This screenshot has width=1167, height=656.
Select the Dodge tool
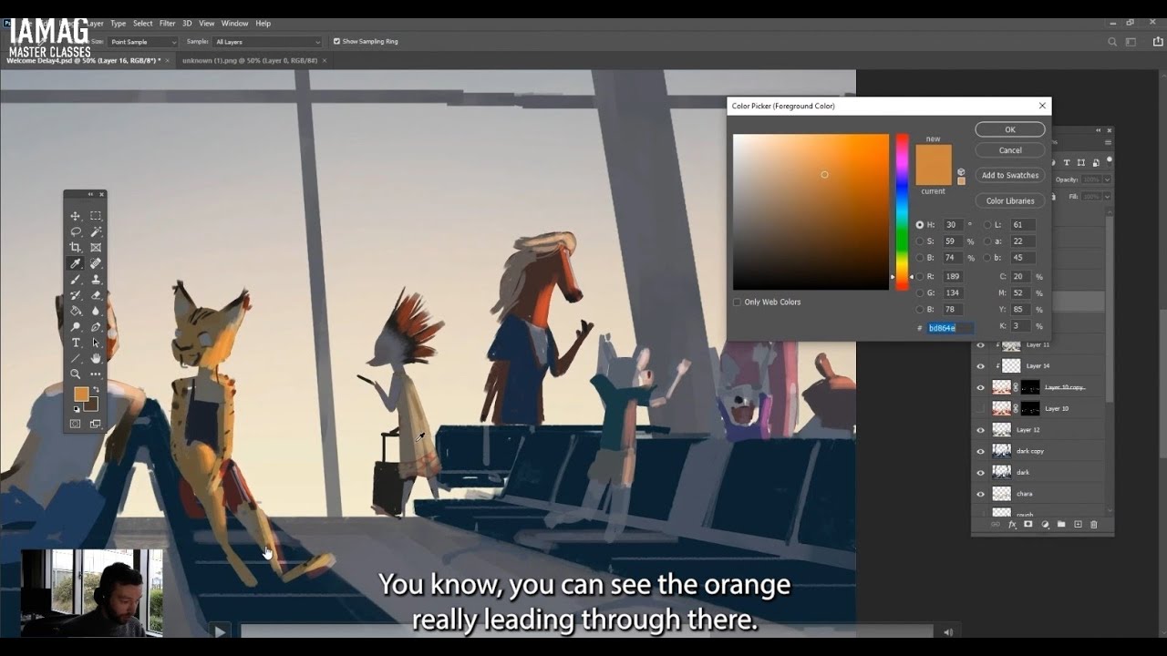[76, 327]
